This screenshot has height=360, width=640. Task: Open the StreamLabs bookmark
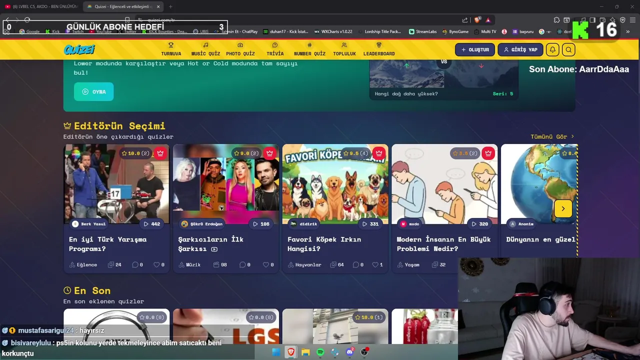pyautogui.click(x=422, y=31)
